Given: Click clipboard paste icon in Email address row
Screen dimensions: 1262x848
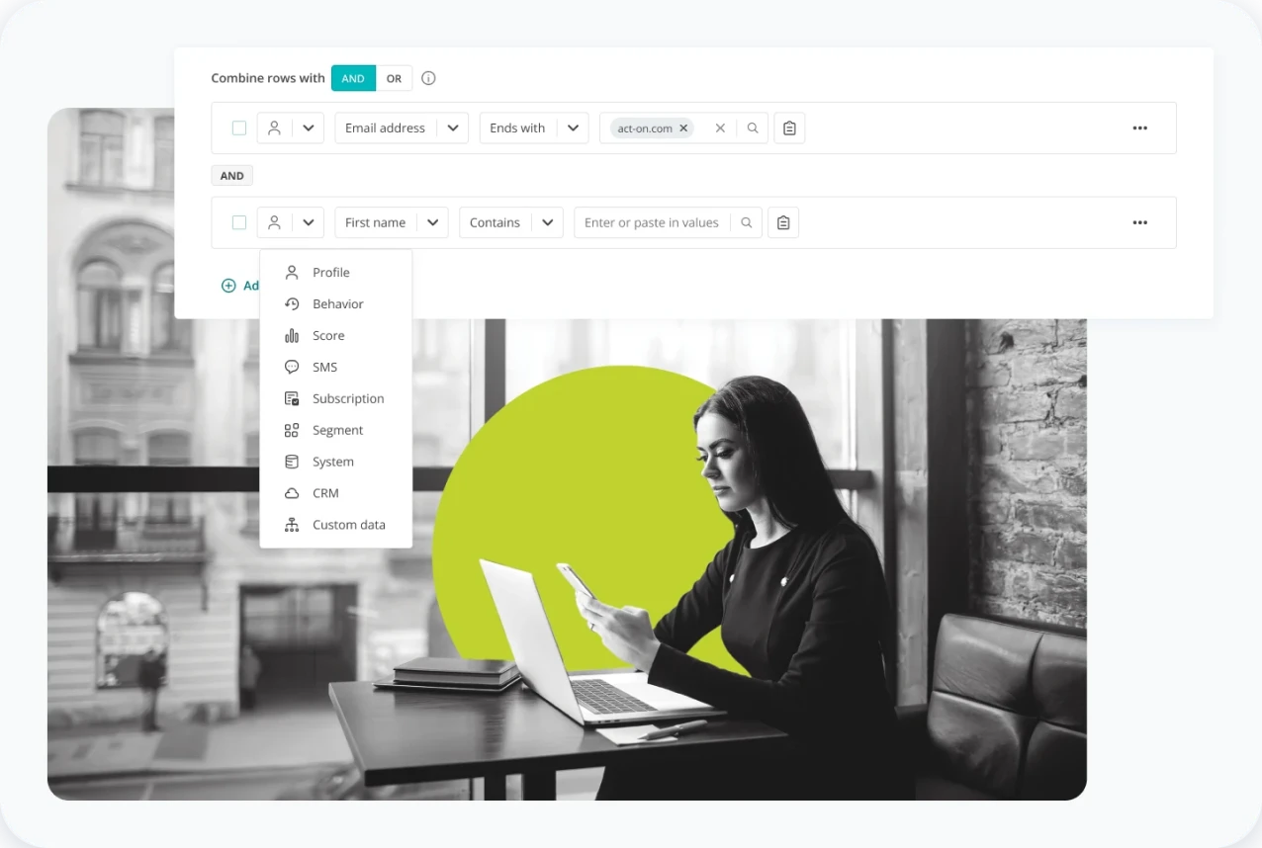Looking at the screenshot, I should (x=789, y=128).
